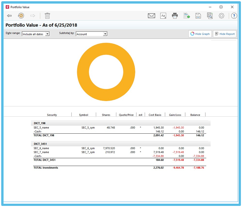
Task: Open the find and preview report icon
Action: [x=209, y=16]
